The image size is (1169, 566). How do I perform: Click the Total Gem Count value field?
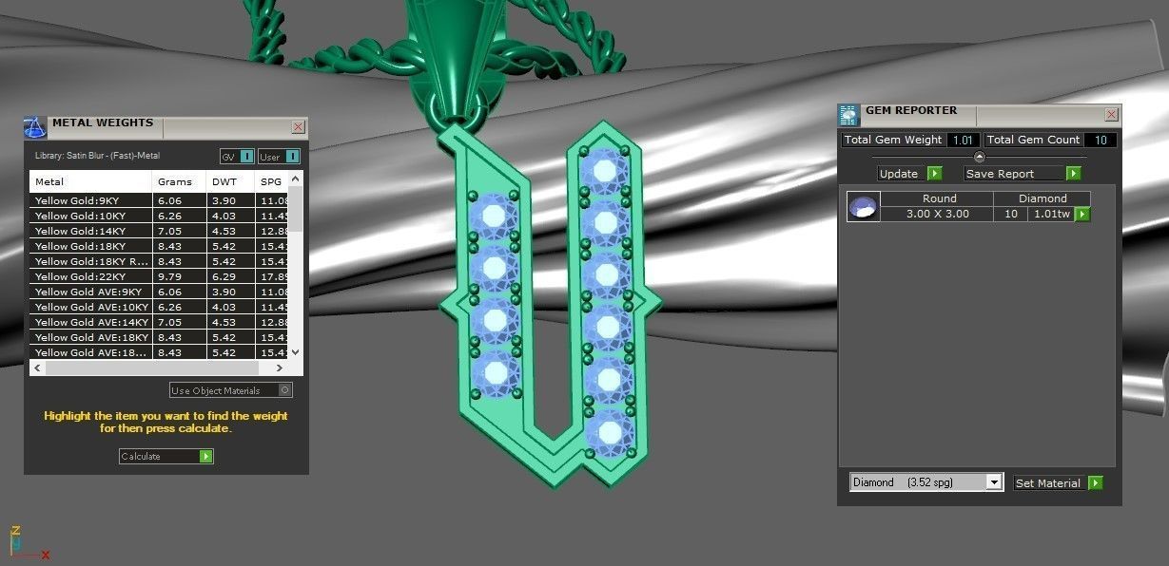pos(1100,140)
